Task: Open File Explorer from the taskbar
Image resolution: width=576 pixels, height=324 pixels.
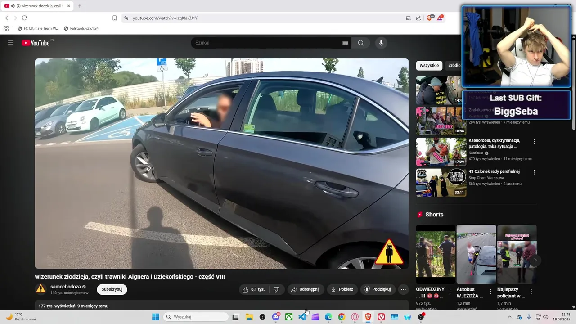Action: pyautogui.click(x=249, y=317)
